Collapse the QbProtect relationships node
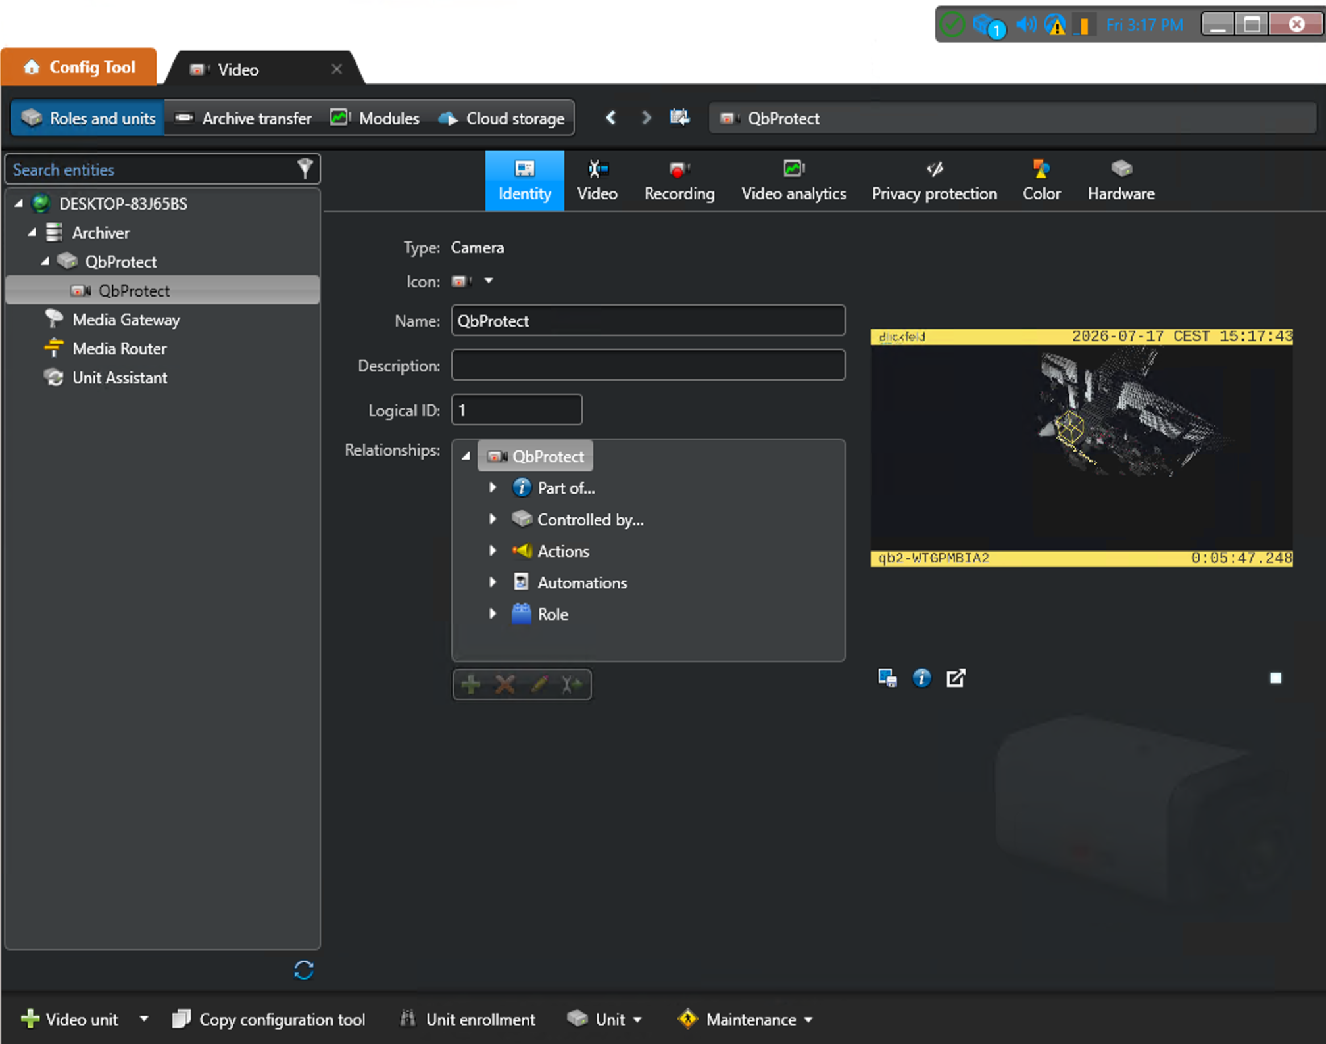 (466, 456)
